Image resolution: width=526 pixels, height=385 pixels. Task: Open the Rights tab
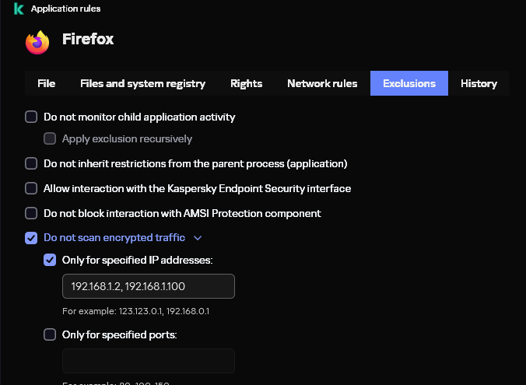pos(246,83)
